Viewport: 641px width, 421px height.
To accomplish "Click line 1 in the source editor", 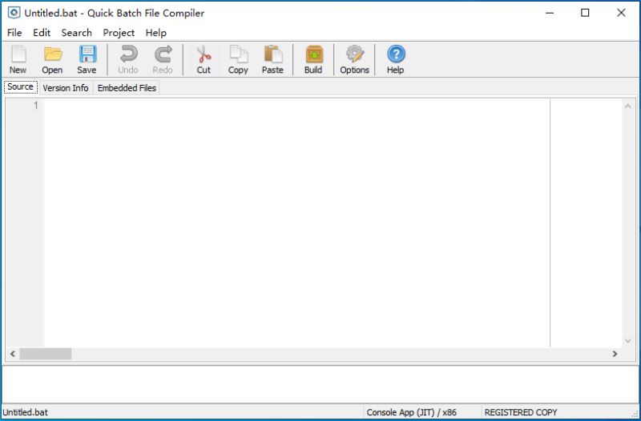I will [296, 106].
